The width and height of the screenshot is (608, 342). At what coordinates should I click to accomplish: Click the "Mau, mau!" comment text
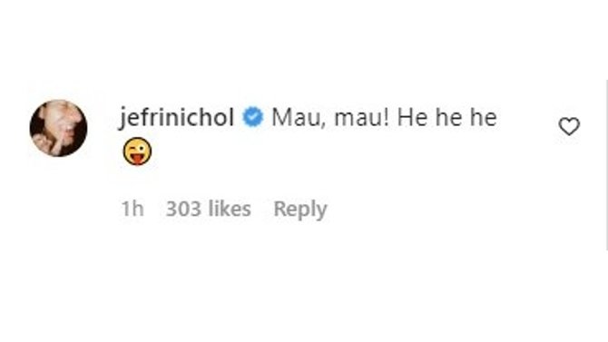point(330,118)
